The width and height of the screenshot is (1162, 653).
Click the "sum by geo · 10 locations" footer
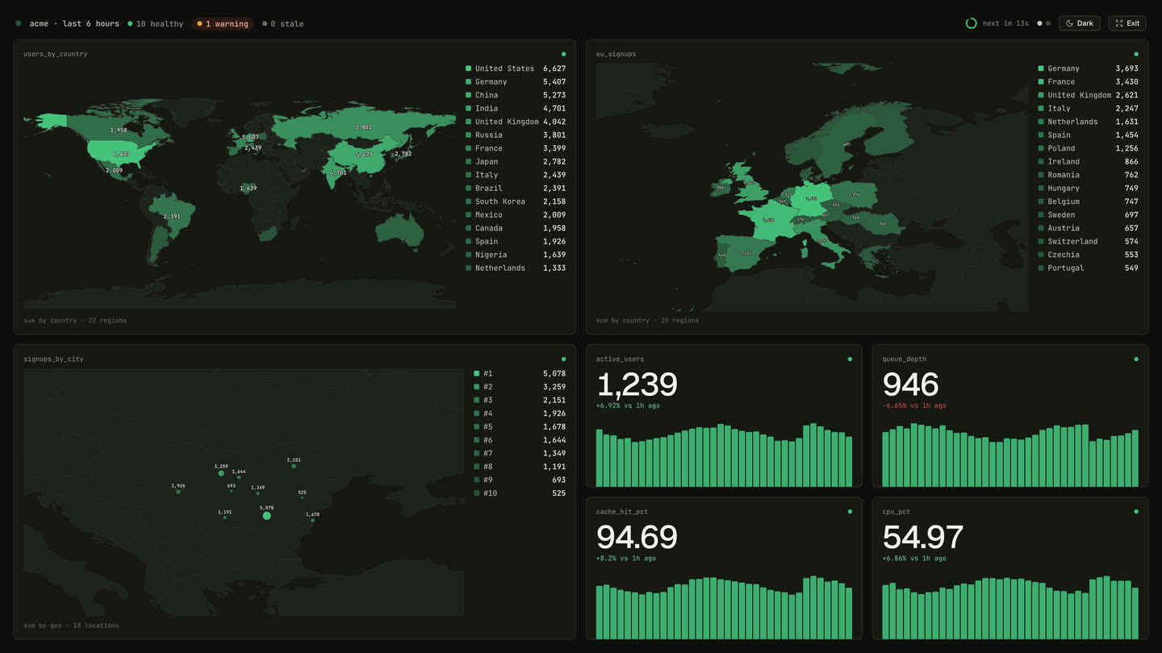[x=71, y=626]
